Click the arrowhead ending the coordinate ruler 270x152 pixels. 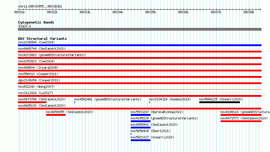coord(260,9)
